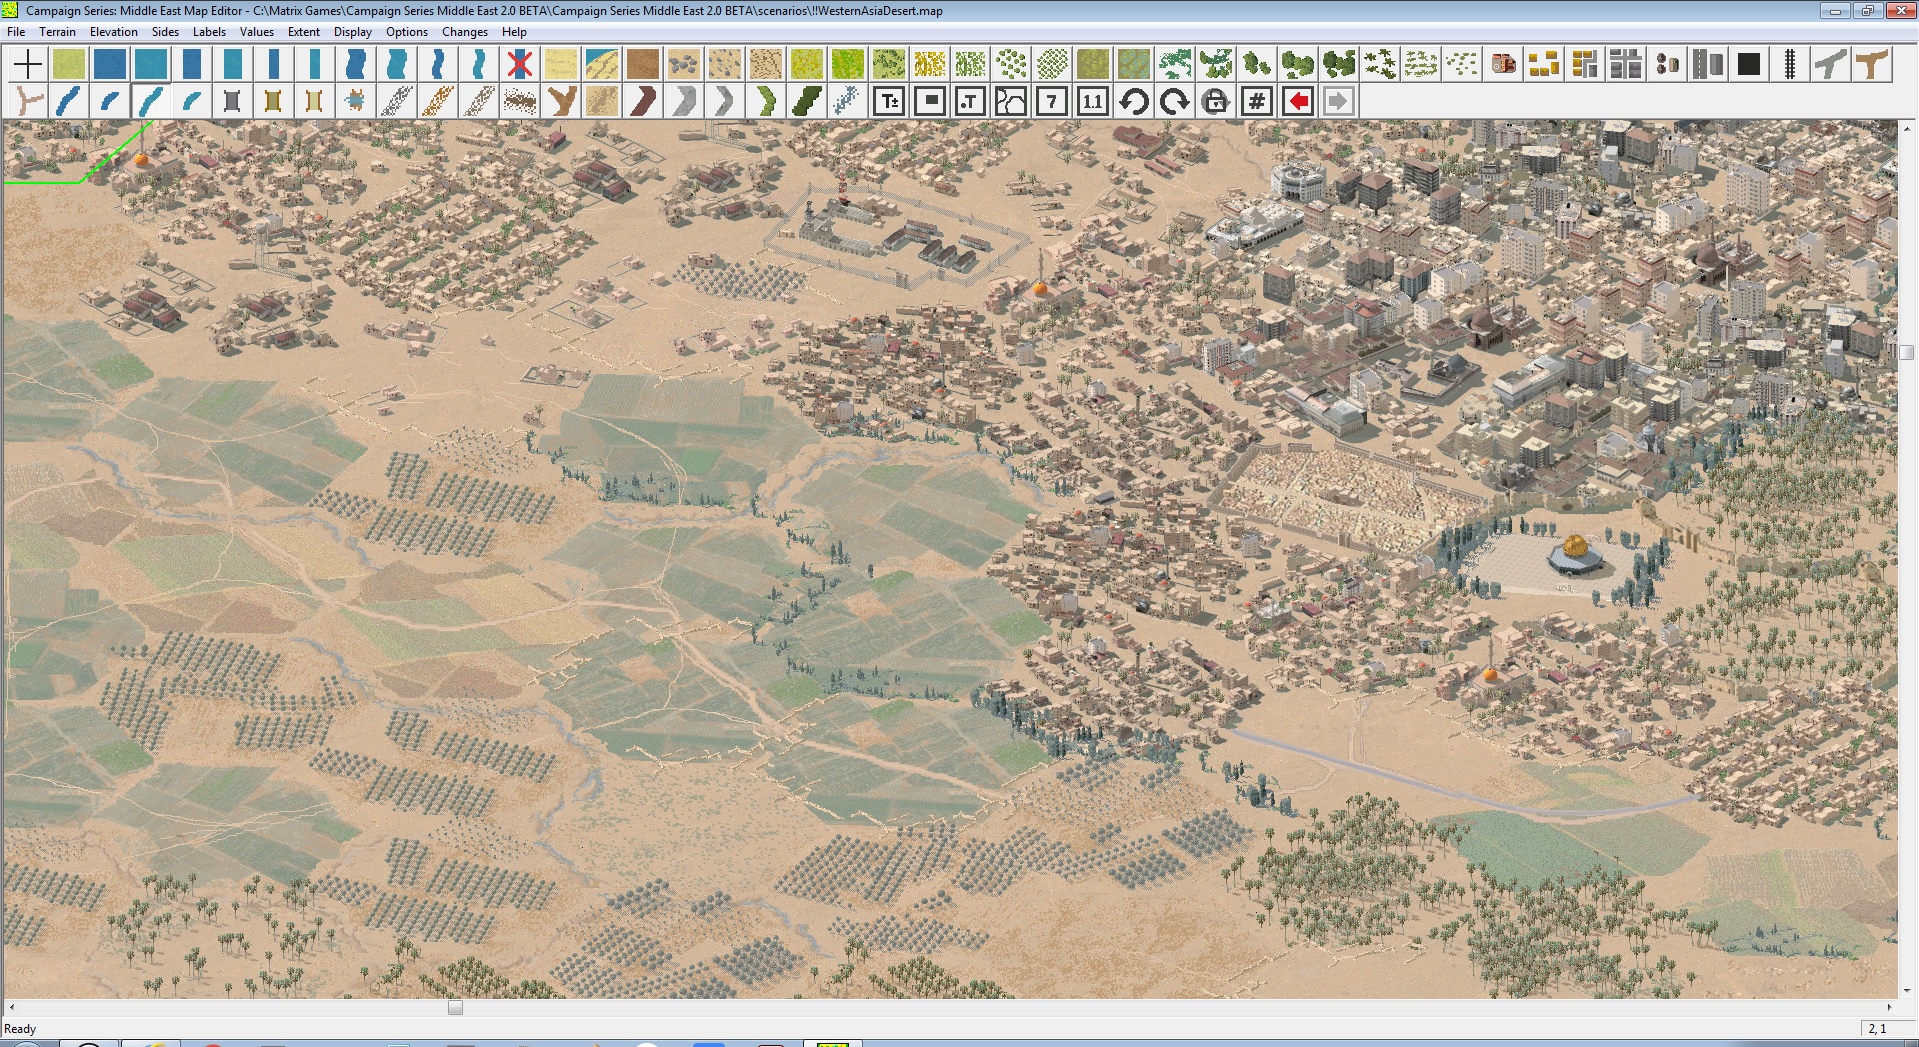Click the 'Ready' status bar text
The image size is (1919, 1047).
(x=20, y=1028)
